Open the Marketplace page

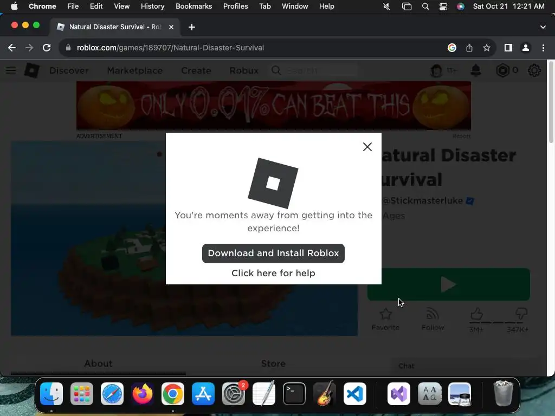point(135,70)
